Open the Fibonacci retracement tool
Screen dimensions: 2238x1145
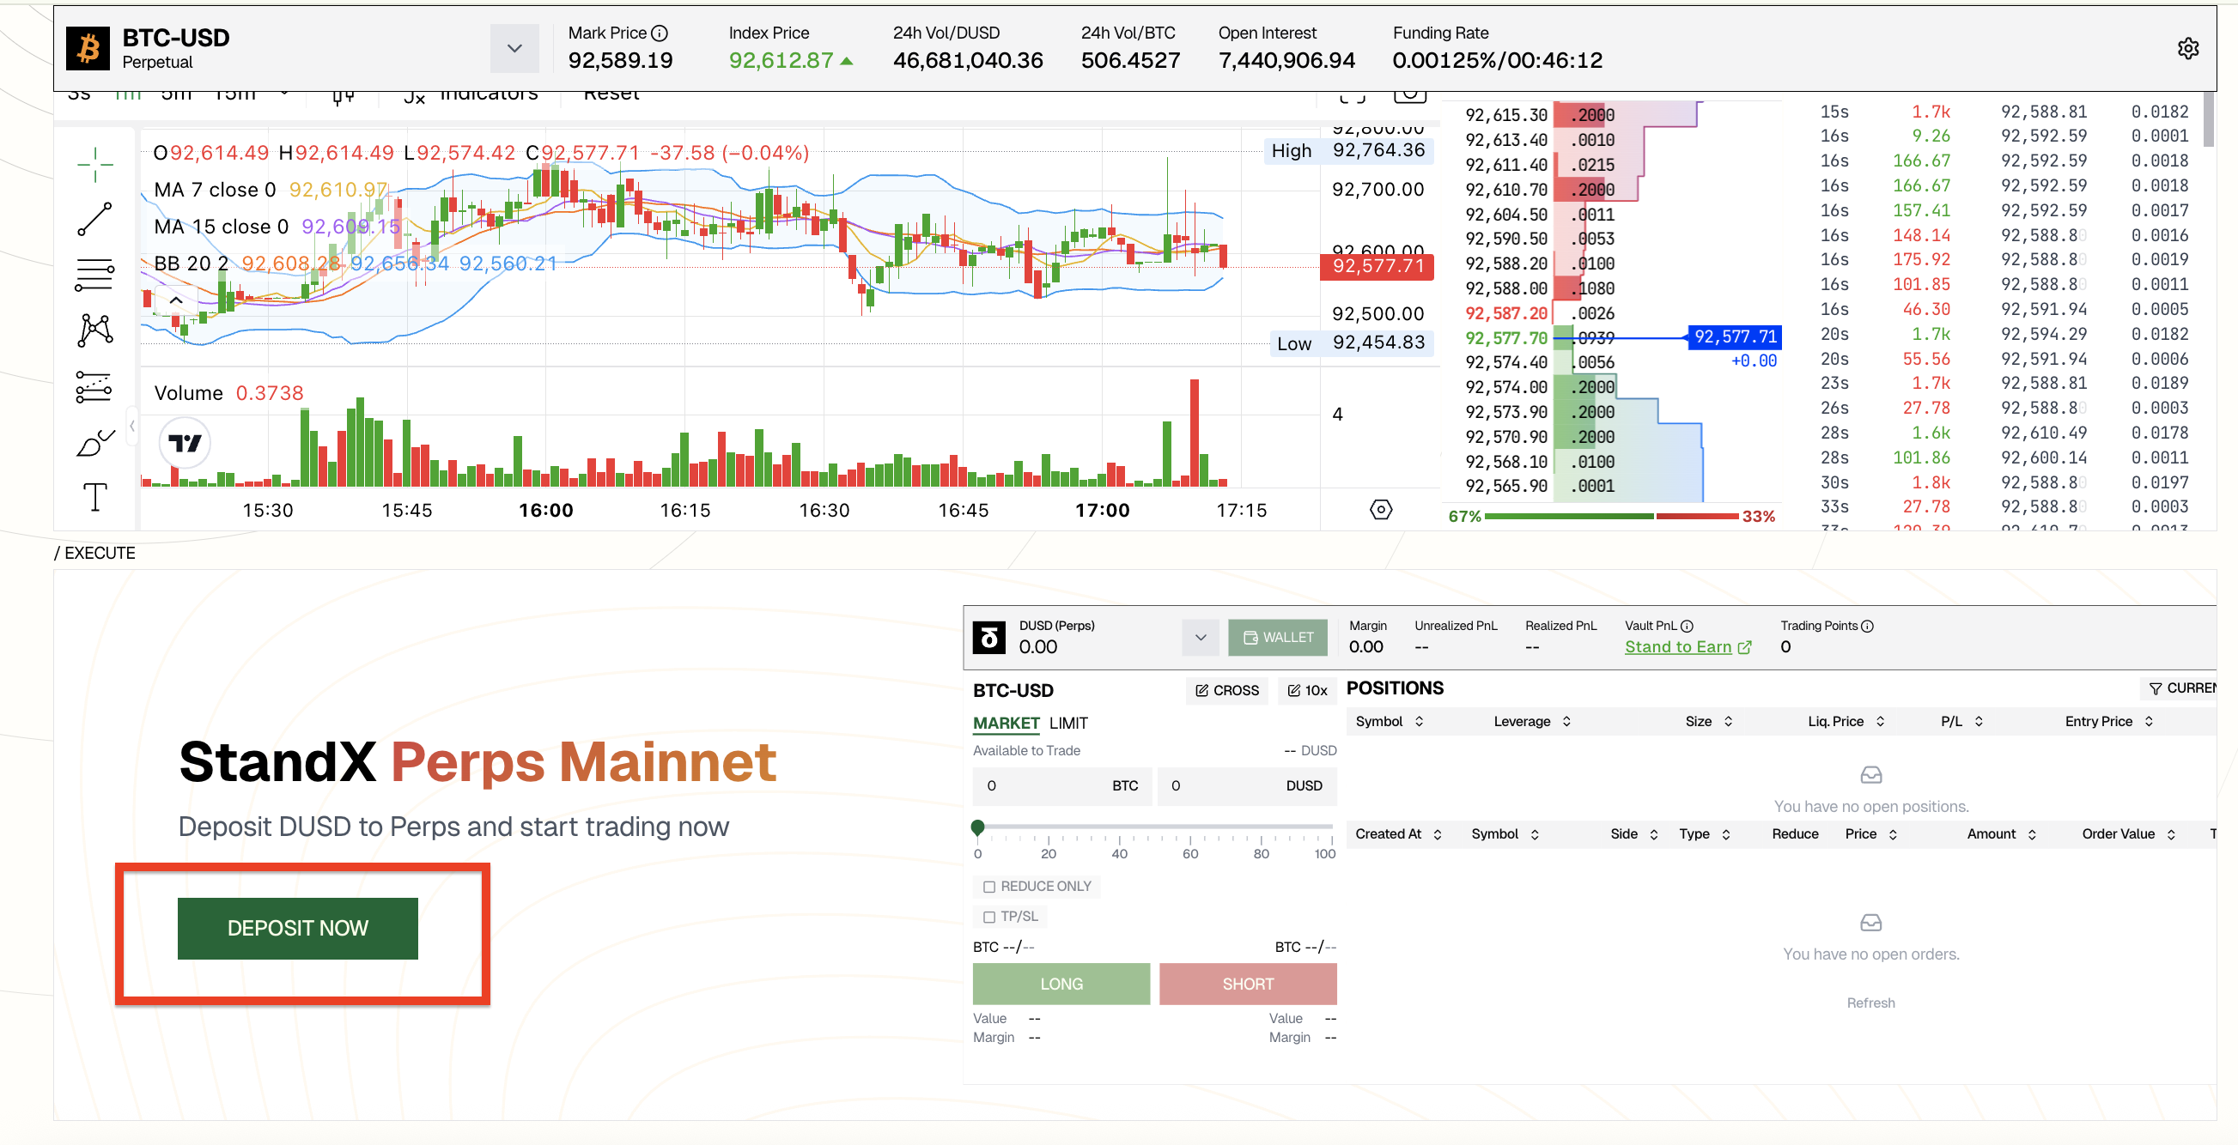pos(94,275)
